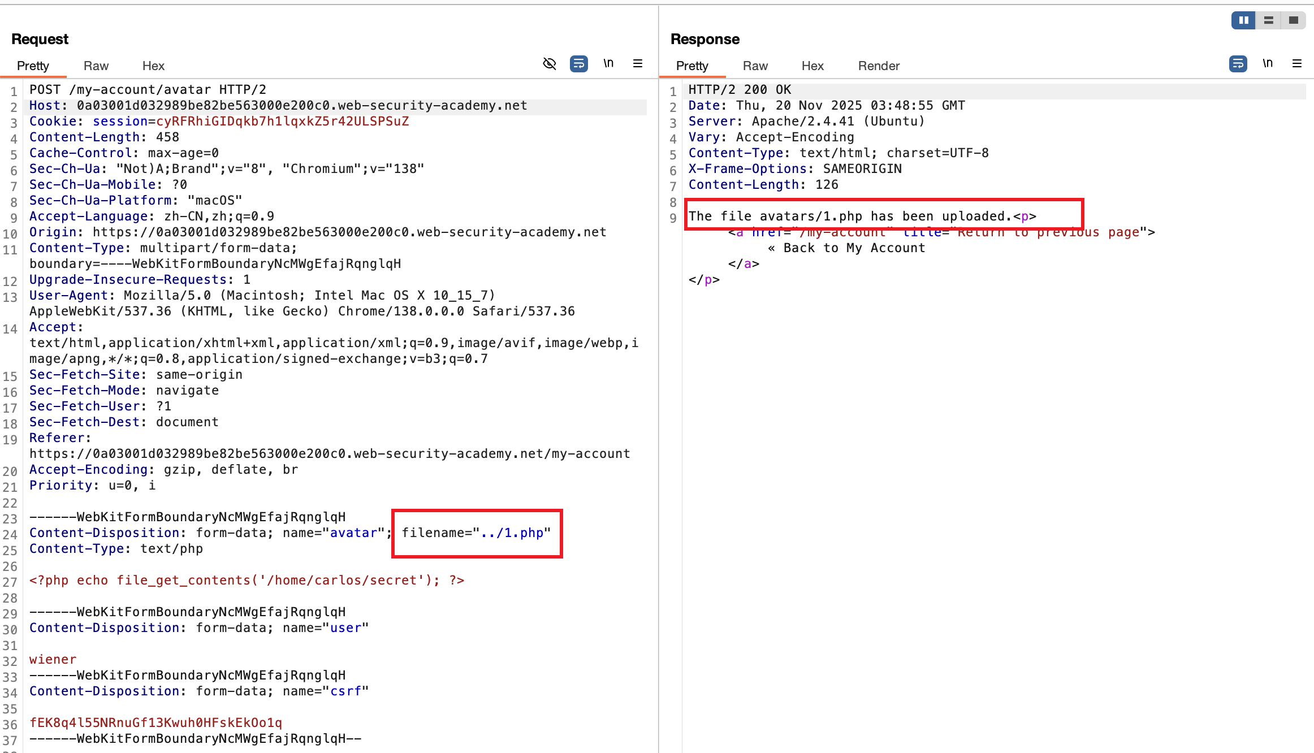Select Request Pretty tab

pyautogui.click(x=33, y=66)
